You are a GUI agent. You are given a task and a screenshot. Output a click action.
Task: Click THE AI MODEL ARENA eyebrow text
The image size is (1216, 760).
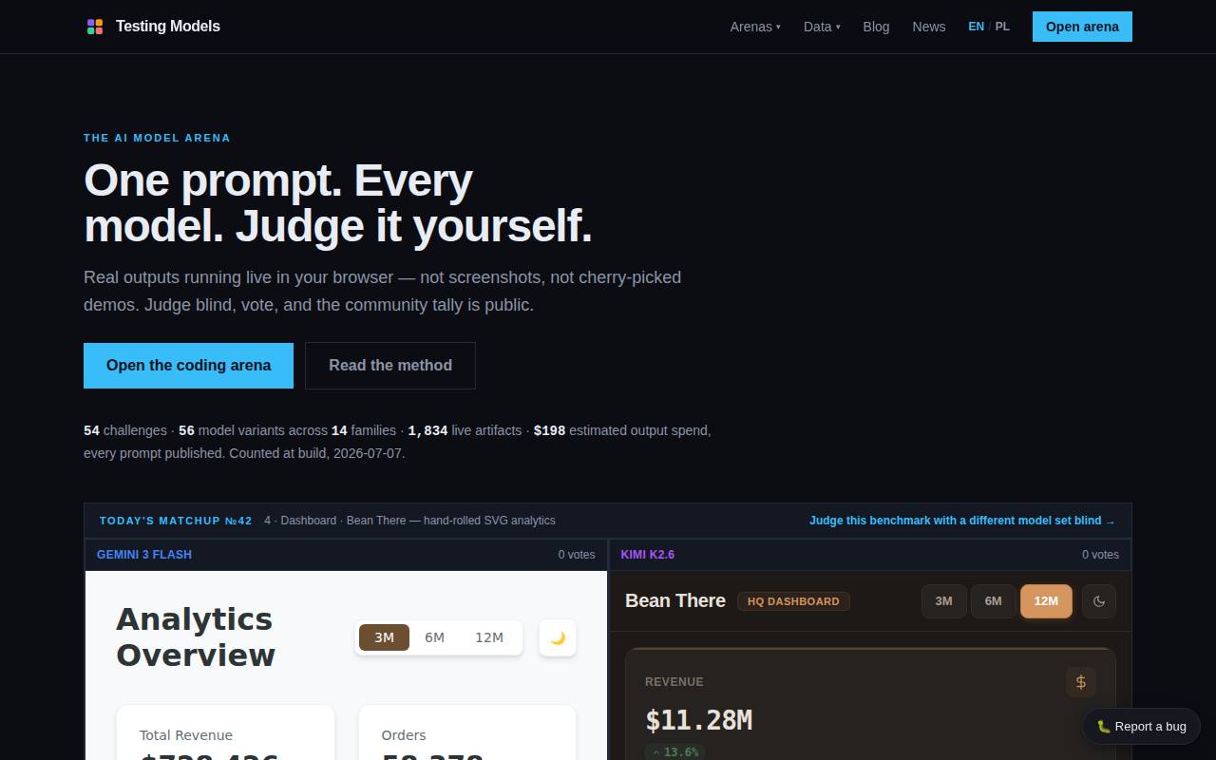click(x=157, y=138)
